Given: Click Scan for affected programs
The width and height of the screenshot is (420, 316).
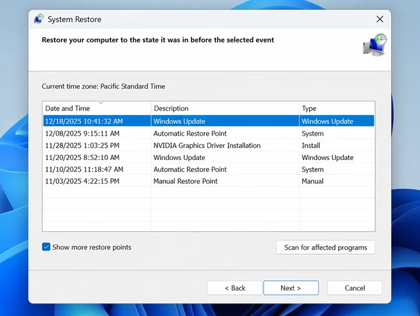Looking at the screenshot, I should point(325,247).
